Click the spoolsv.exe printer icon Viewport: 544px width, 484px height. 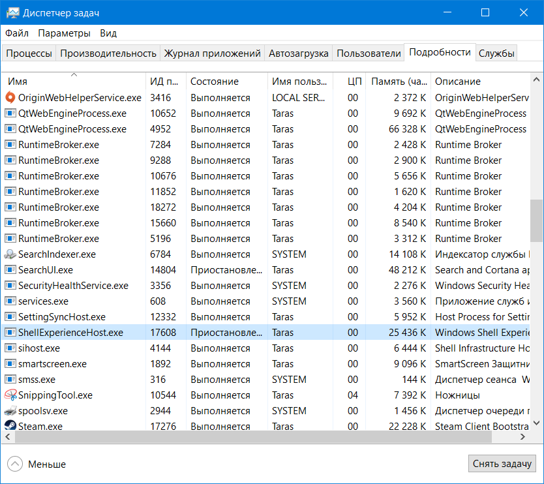10,411
